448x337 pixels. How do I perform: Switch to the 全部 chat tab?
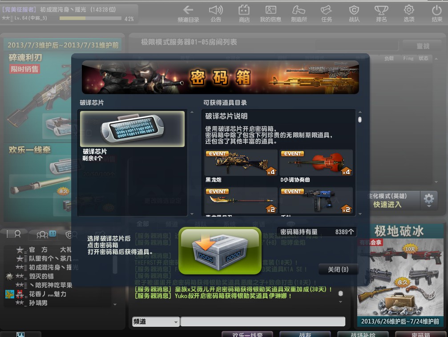tap(142, 224)
